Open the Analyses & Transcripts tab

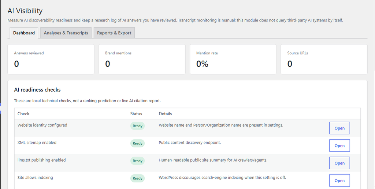pos(66,33)
